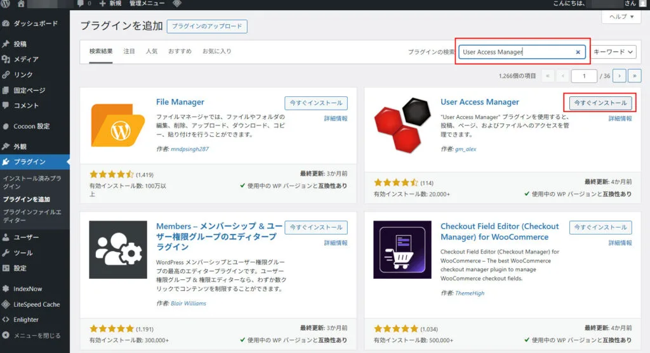Image resolution: width=650 pixels, height=353 pixels.
Task: Open the キーワード search type dropdown
Action: point(613,52)
